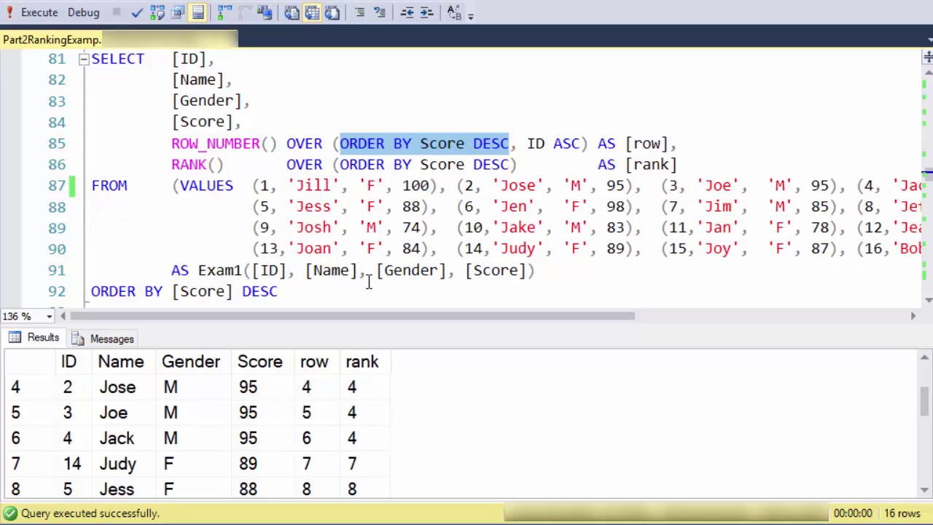Click the editor horizontal scrollbar left arrow
Viewport: 933px width, 525px height.
[63, 316]
